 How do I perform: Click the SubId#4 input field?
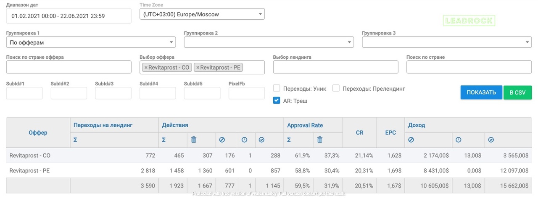pos(158,93)
